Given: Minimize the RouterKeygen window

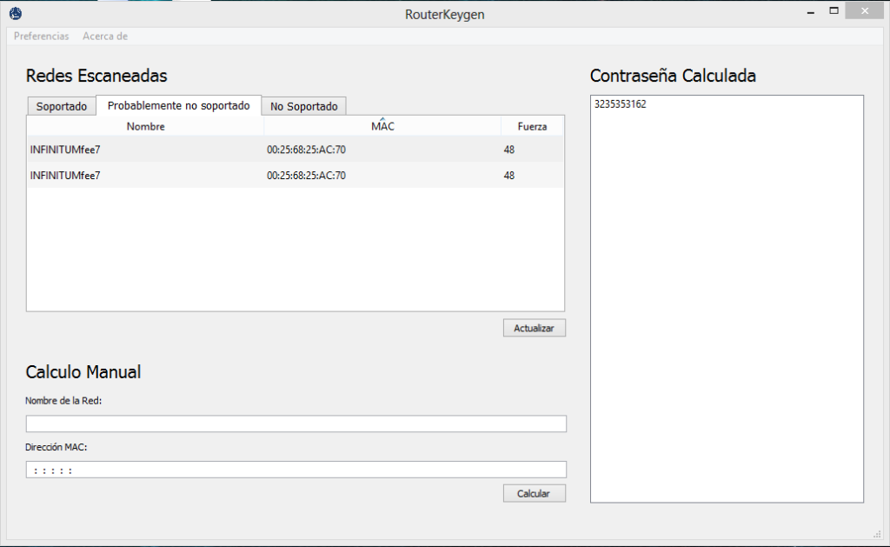Looking at the screenshot, I should 811,11.
